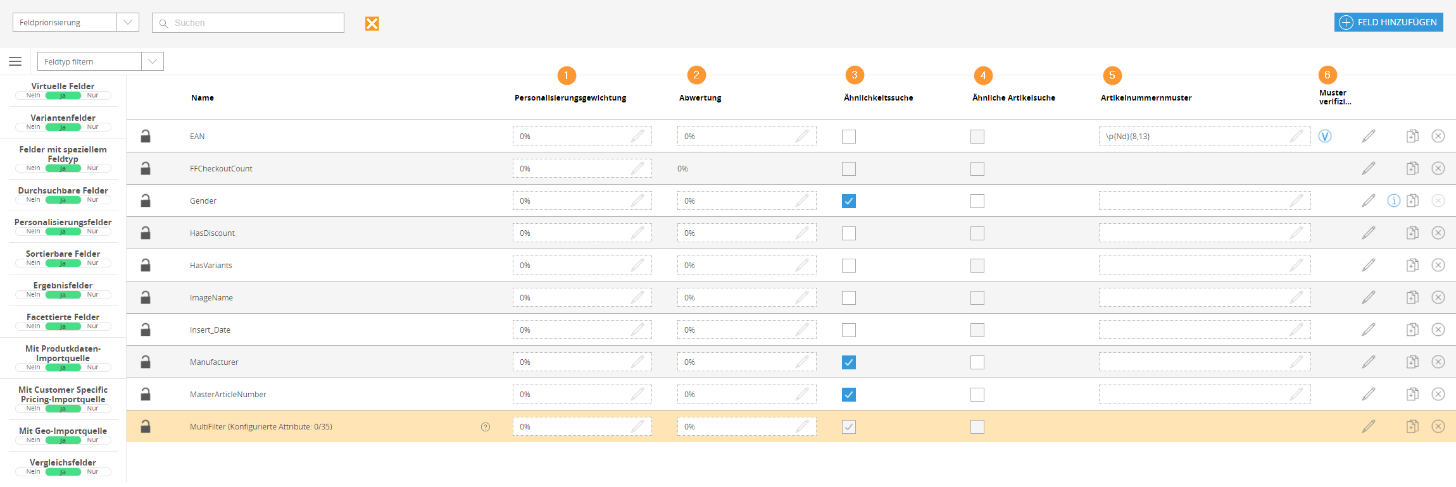Set Durchsuchbare Felder filter to Nur

coord(93,200)
